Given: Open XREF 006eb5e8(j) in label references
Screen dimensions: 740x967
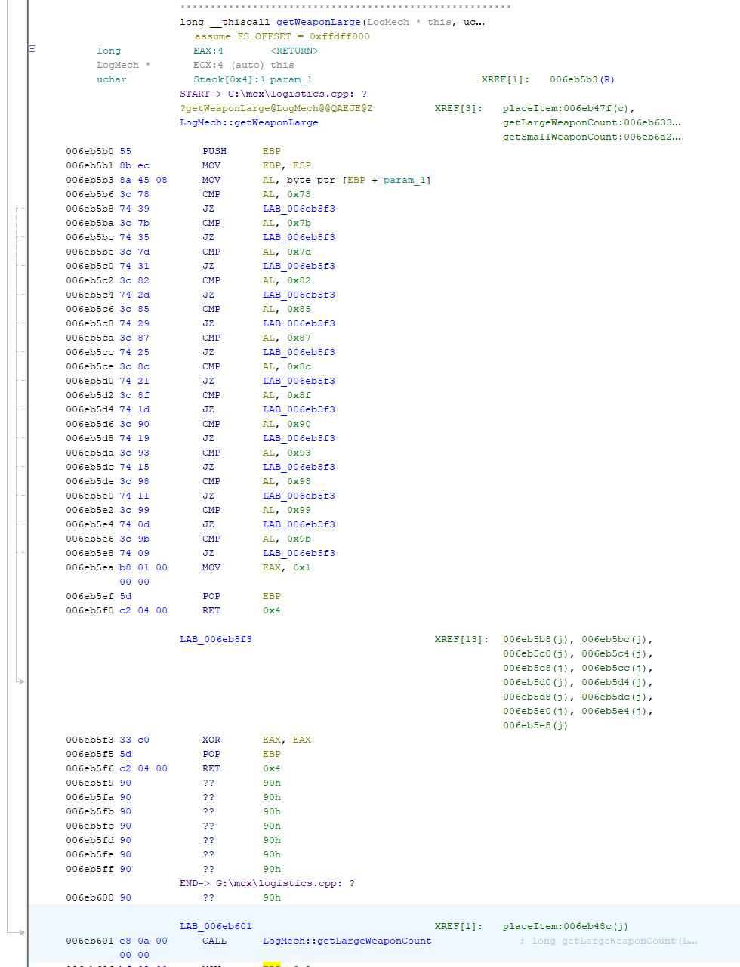Looking at the screenshot, I should (535, 725).
